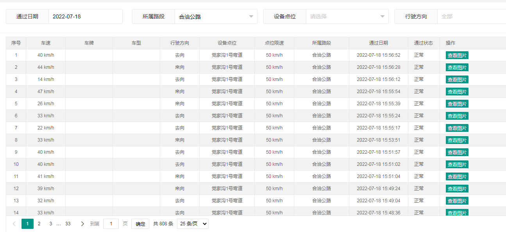Click the 通过日期 column header in table

pos(378,43)
